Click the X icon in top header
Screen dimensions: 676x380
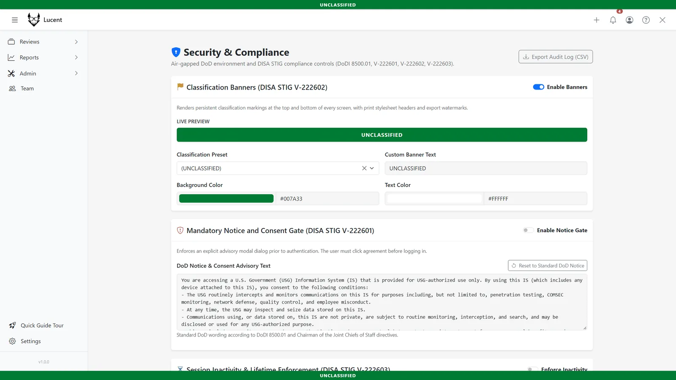pyautogui.click(x=662, y=20)
